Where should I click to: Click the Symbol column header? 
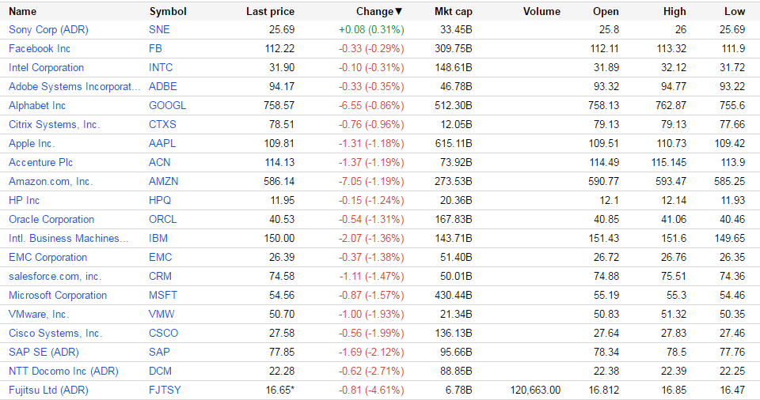tap(168, 12)
